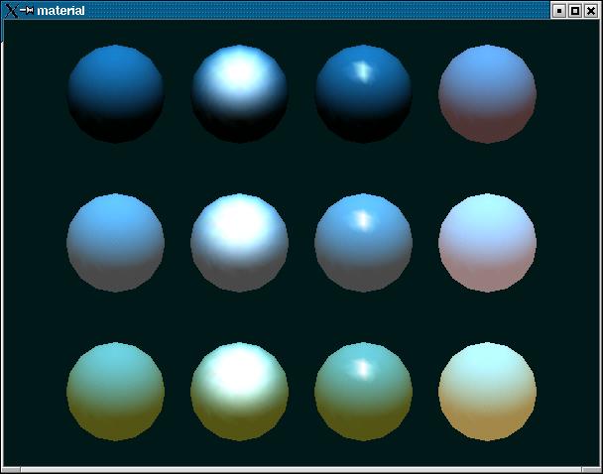Click the X window menu icon
The width and height of the screenshot is (603, 474).
coord(11,11)
